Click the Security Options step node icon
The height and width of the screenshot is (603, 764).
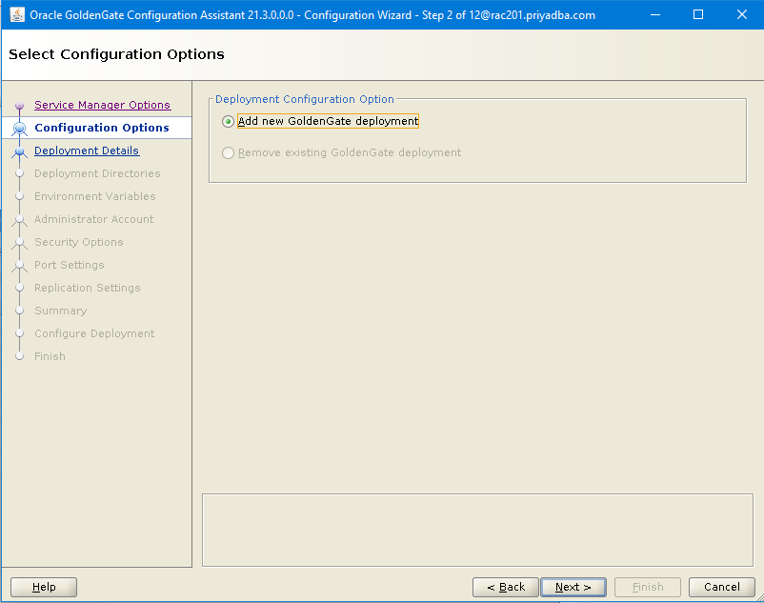click(19, 243)
